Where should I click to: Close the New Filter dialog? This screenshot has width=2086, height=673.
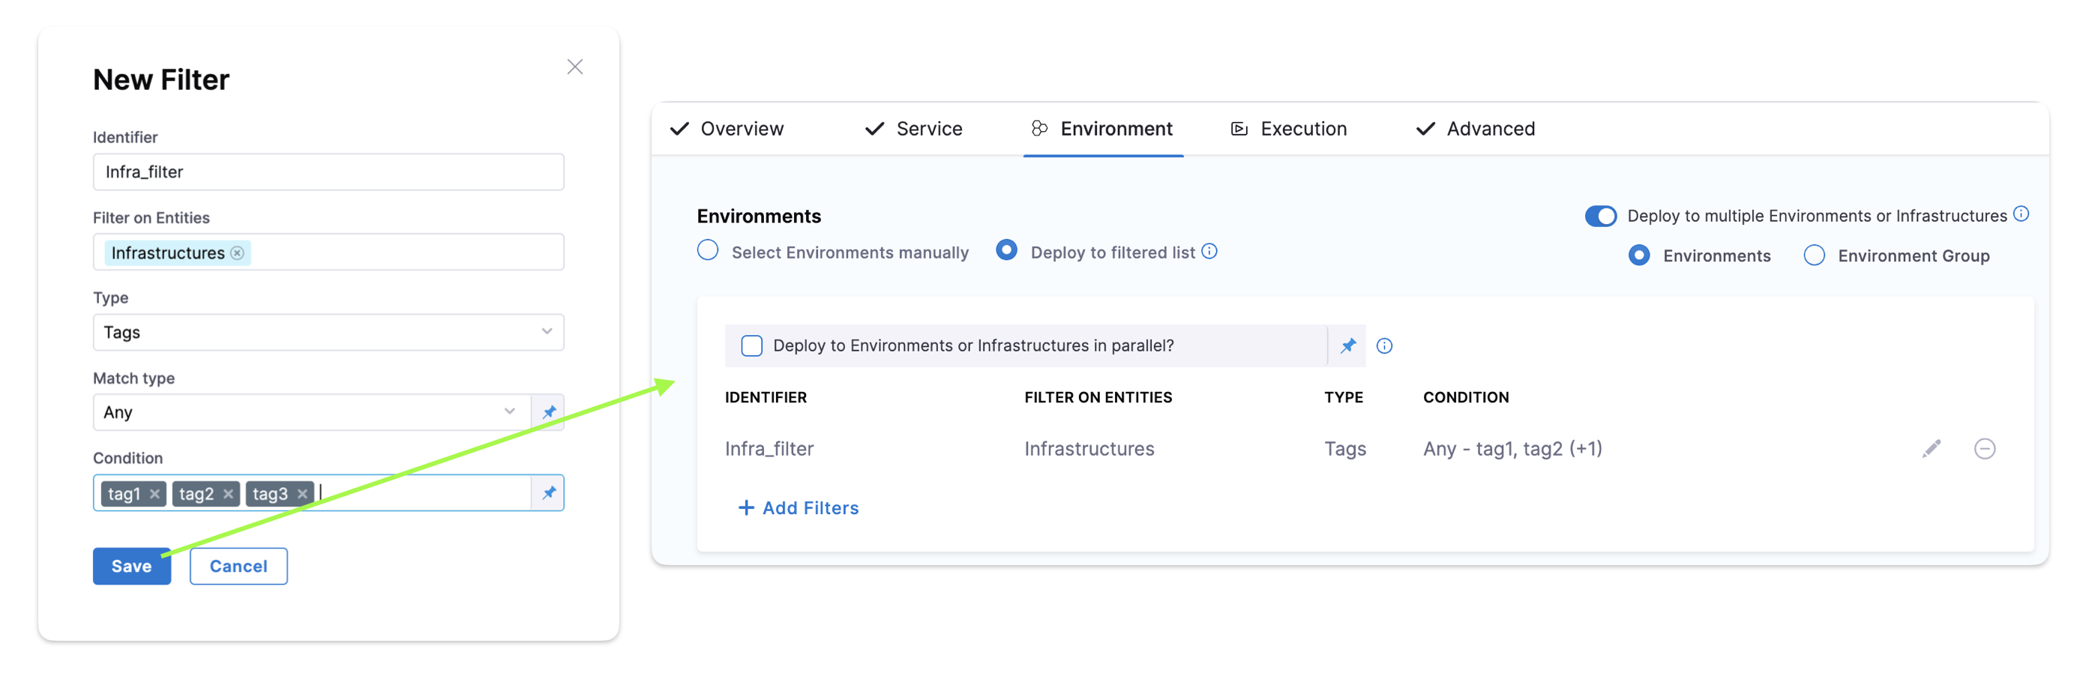(x=574, y=67)
